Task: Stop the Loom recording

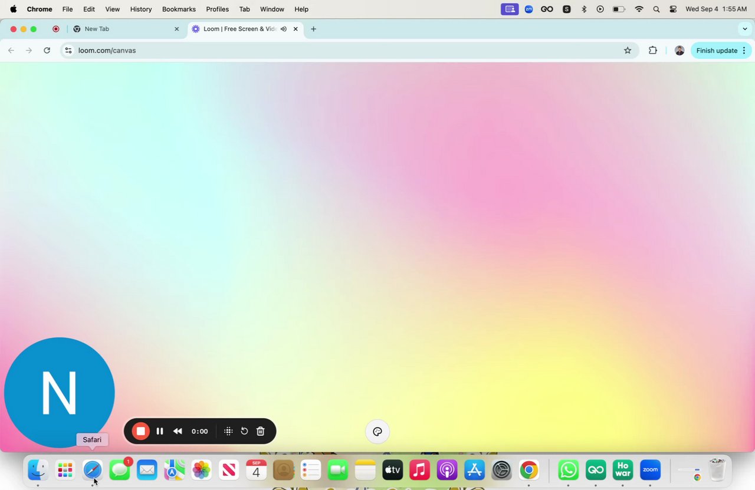Action: 140,431
